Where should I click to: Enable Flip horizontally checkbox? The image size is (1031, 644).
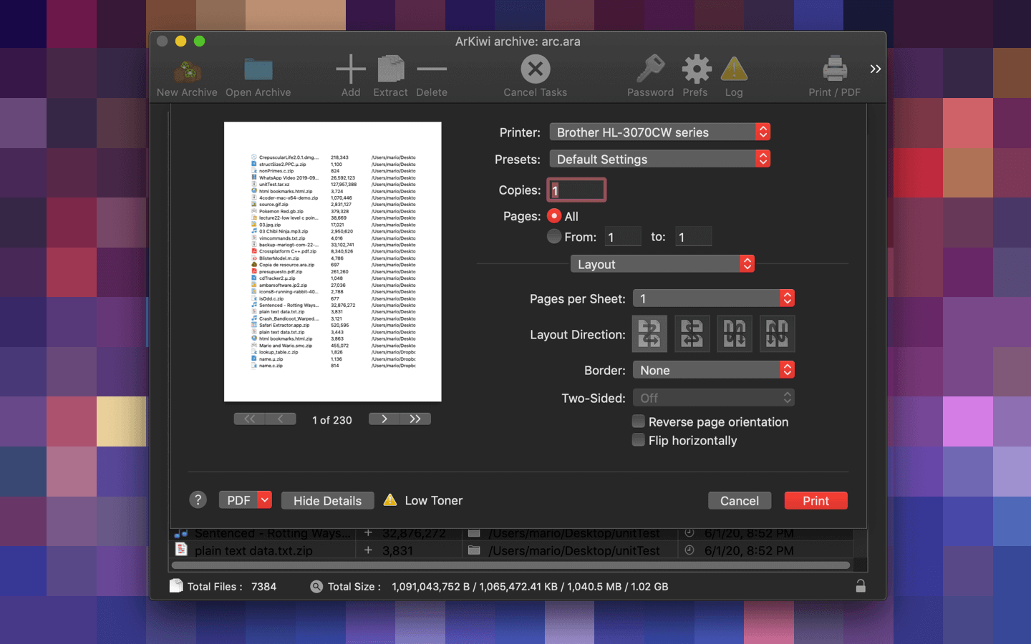click(x=639, y=440)
